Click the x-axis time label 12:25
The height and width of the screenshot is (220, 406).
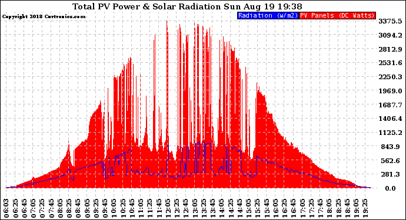(x=177, y=208)
